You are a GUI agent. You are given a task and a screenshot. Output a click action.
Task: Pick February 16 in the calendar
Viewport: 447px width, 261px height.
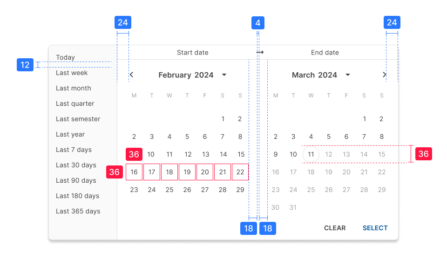[134, 172]
